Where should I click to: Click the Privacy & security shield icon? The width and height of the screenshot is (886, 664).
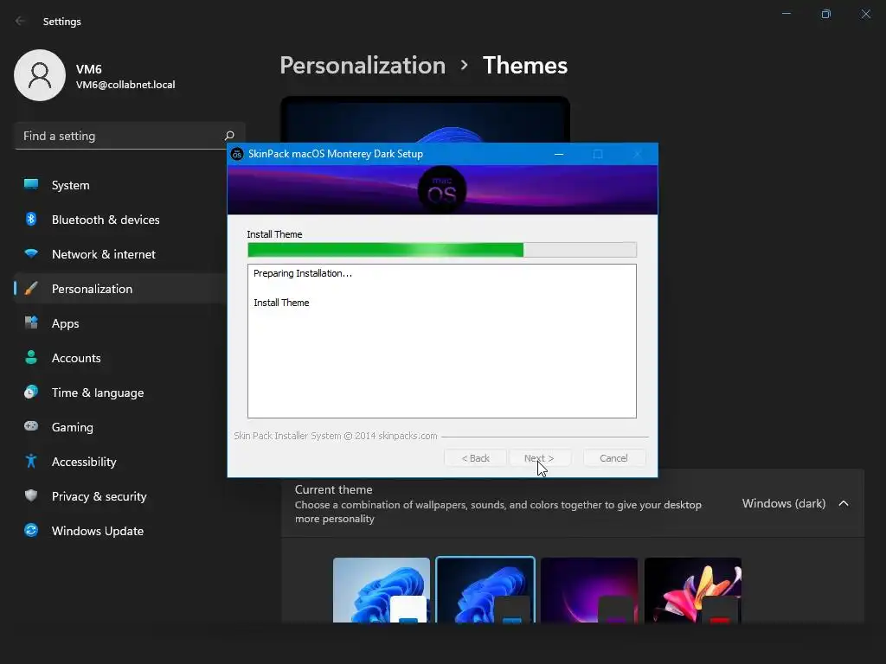pos(31,495)
